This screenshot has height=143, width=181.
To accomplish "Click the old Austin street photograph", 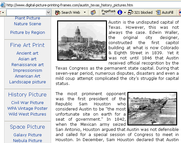I will (152, 109).
